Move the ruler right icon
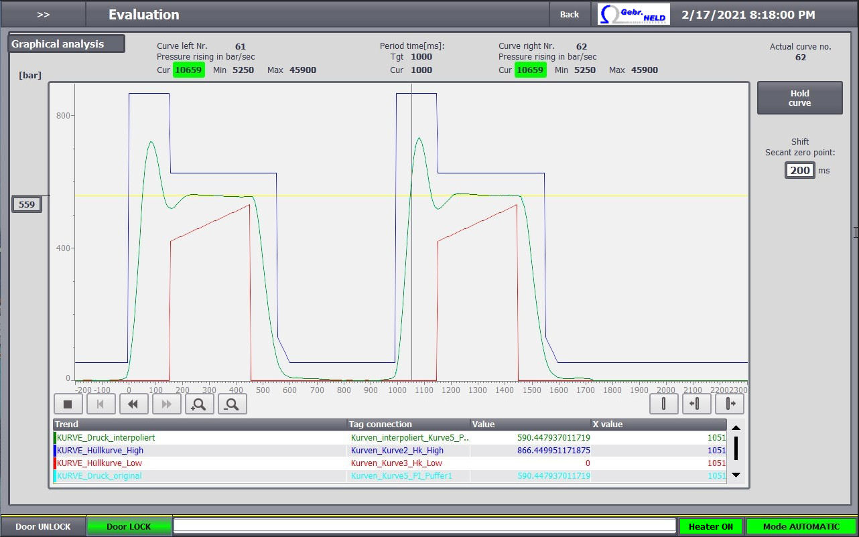 [730, 404]
